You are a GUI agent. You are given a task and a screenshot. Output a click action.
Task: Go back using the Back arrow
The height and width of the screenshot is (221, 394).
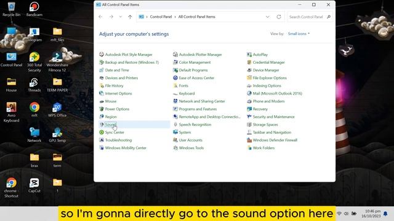click(x=100, y=17)
